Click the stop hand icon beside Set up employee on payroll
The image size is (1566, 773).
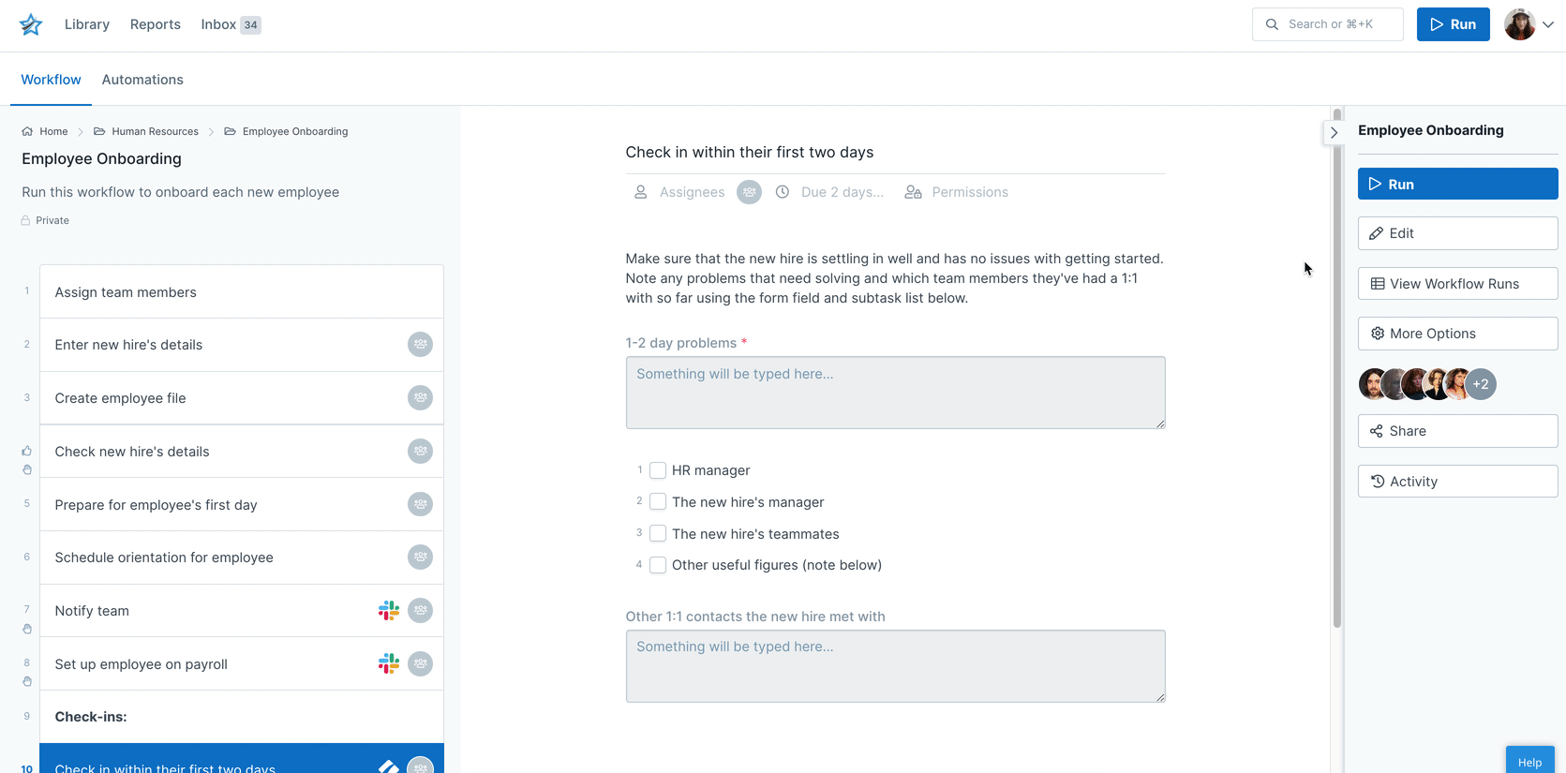[27, 682]
